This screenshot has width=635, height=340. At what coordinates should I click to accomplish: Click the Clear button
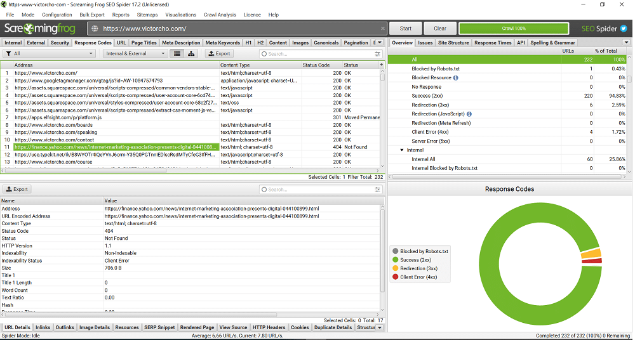[440, 29]
